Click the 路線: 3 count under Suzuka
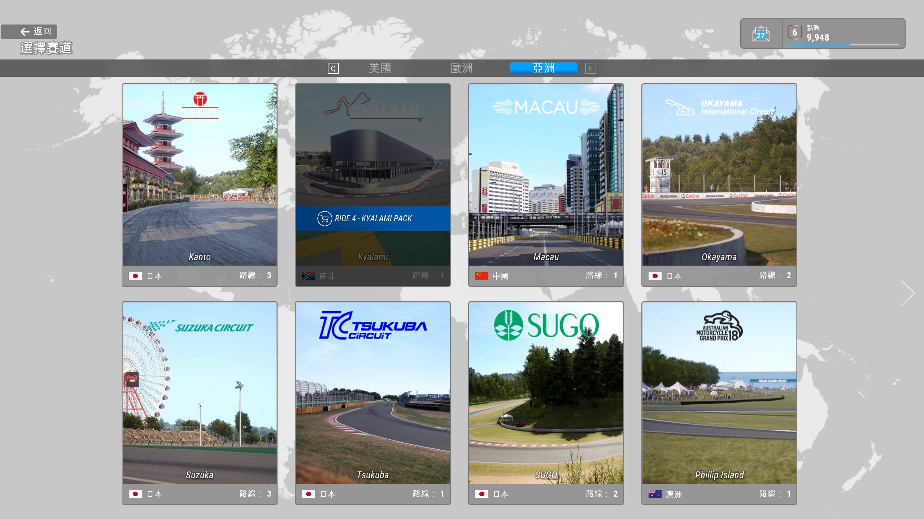The width and height of the screenshot is (924, 519). pos(255,494)
